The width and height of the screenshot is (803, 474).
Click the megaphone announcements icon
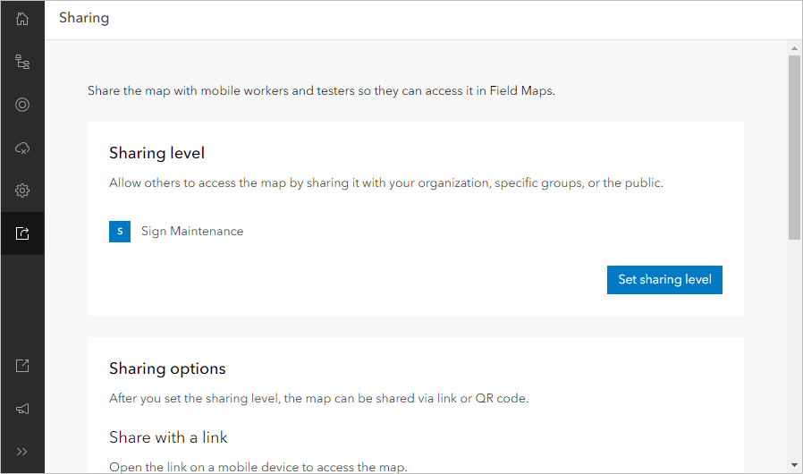(x=22, y=409)
